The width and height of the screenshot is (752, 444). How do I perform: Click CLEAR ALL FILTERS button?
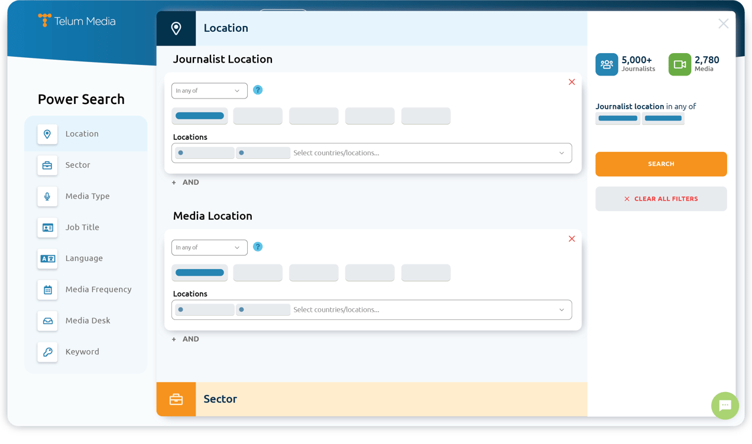pos(661,199)
